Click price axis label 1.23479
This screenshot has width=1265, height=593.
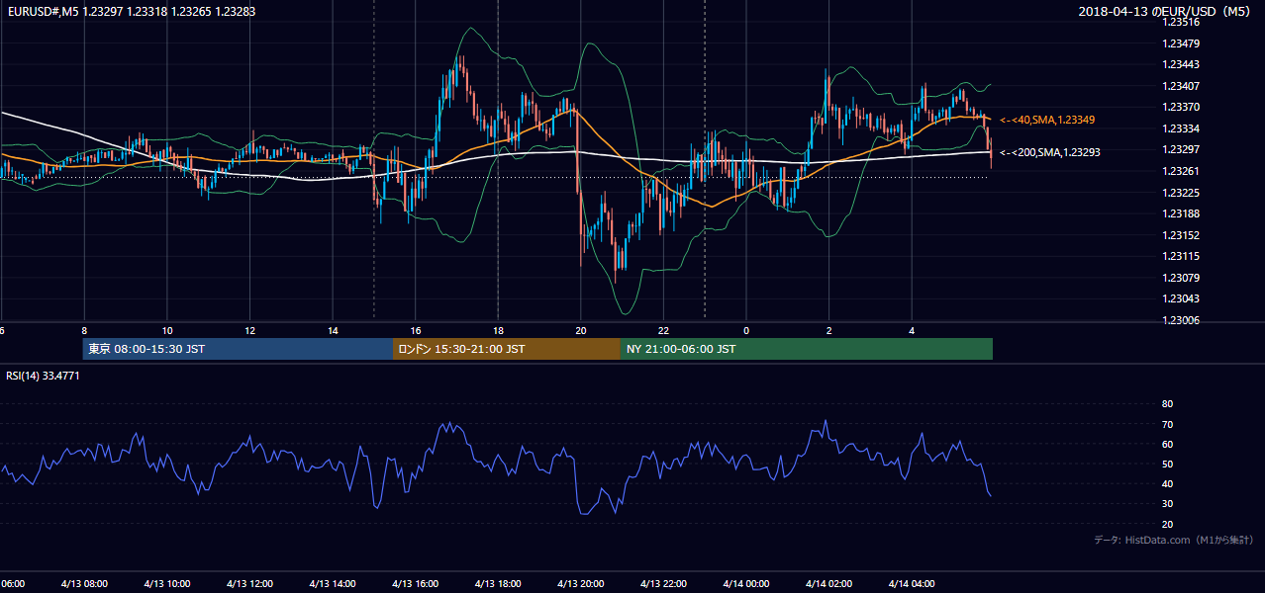coord(1181,43)
